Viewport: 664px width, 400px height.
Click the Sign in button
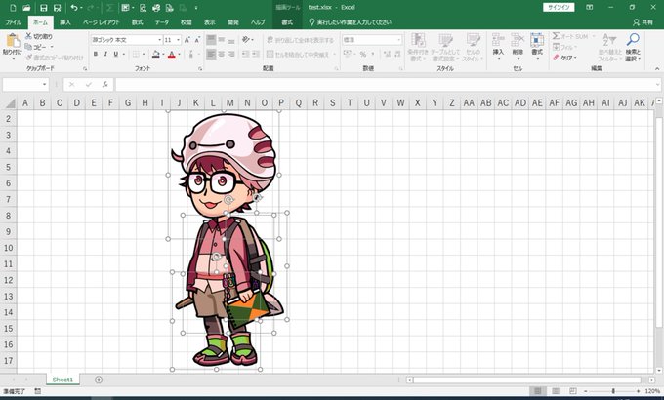pyautogui.click(x=559, y=7)
